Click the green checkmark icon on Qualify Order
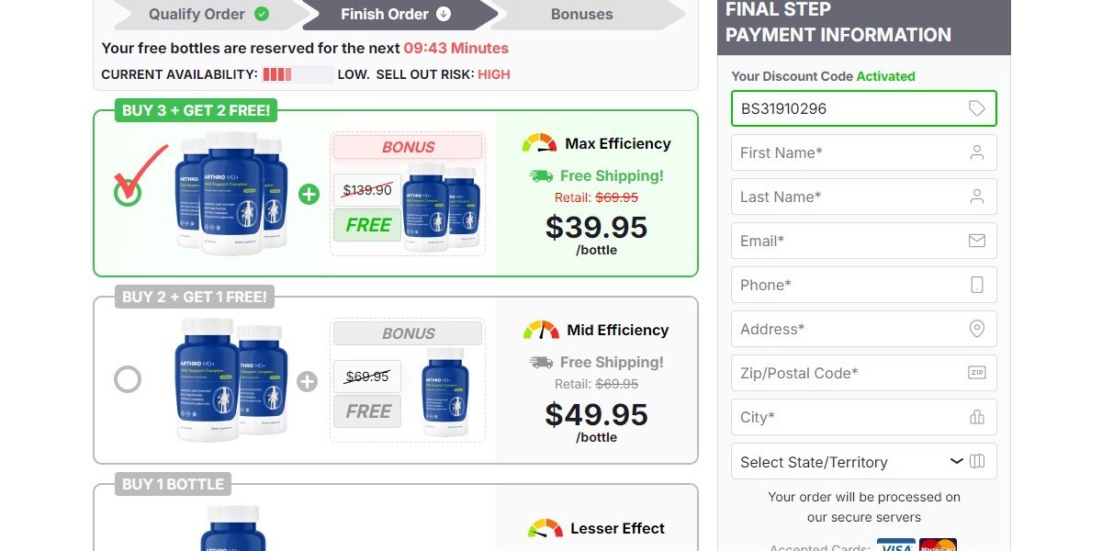 pos(262,14)
